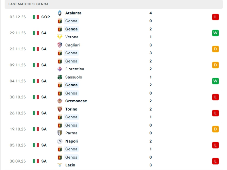
Task: Click the orange D badge for Cagliari match
Action: tap(216, 49)
